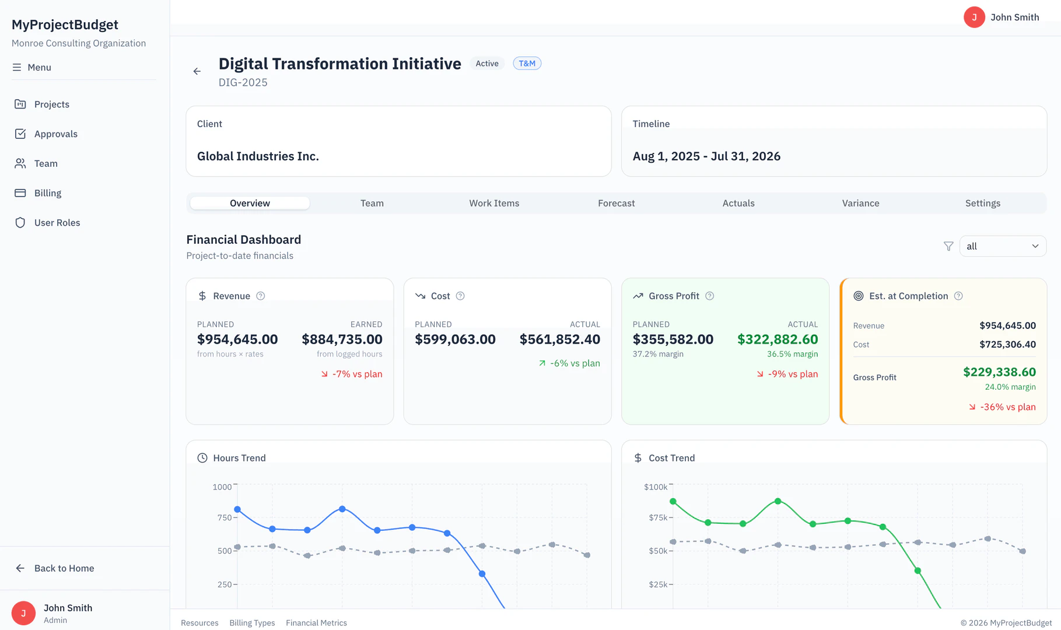The image size is (1061, 630).
Task: Click the T&M badge next to the title
Action: click(527, 63)
